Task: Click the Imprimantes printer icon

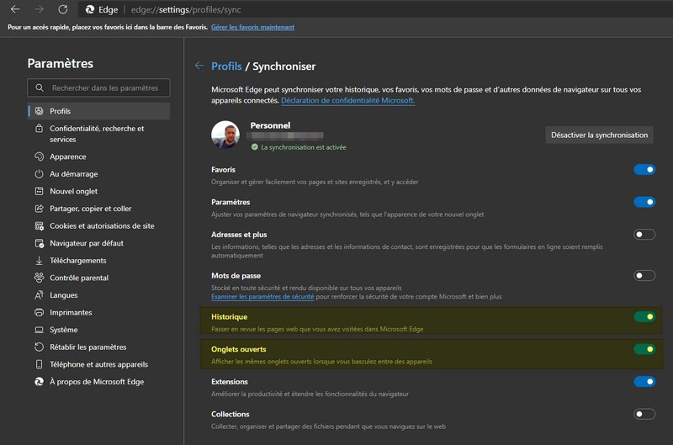Action: pyautogui.click(x=39, y=313)
